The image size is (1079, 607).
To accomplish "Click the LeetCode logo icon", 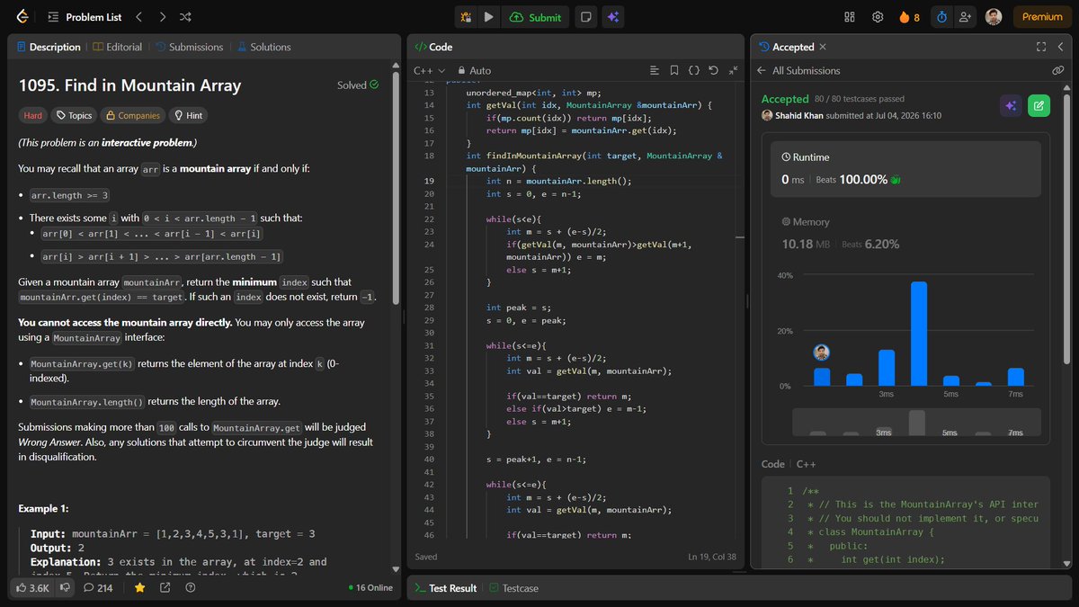I will 22,17.
